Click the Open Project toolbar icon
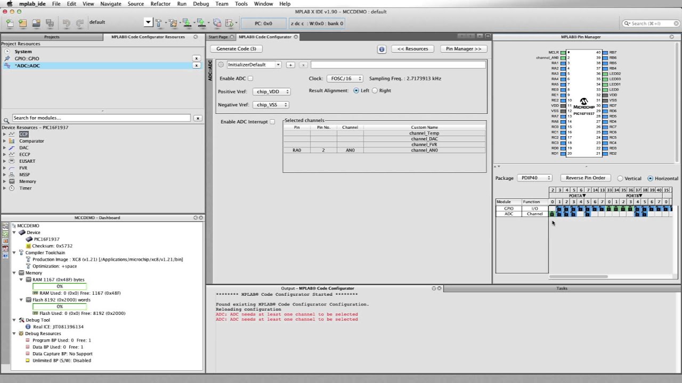The width and height of the screenshot is (682, 383). (36, 23)
